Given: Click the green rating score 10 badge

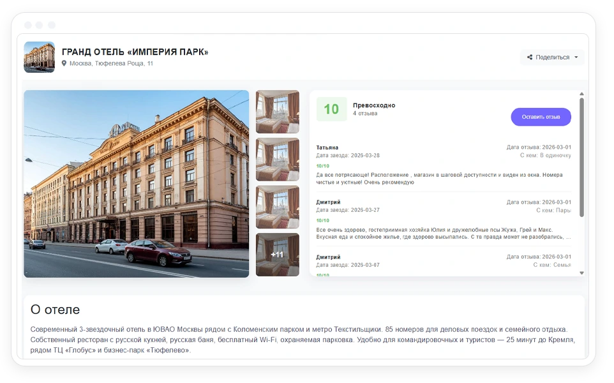Looking at the screenshot, I should [x=331, y=109].
